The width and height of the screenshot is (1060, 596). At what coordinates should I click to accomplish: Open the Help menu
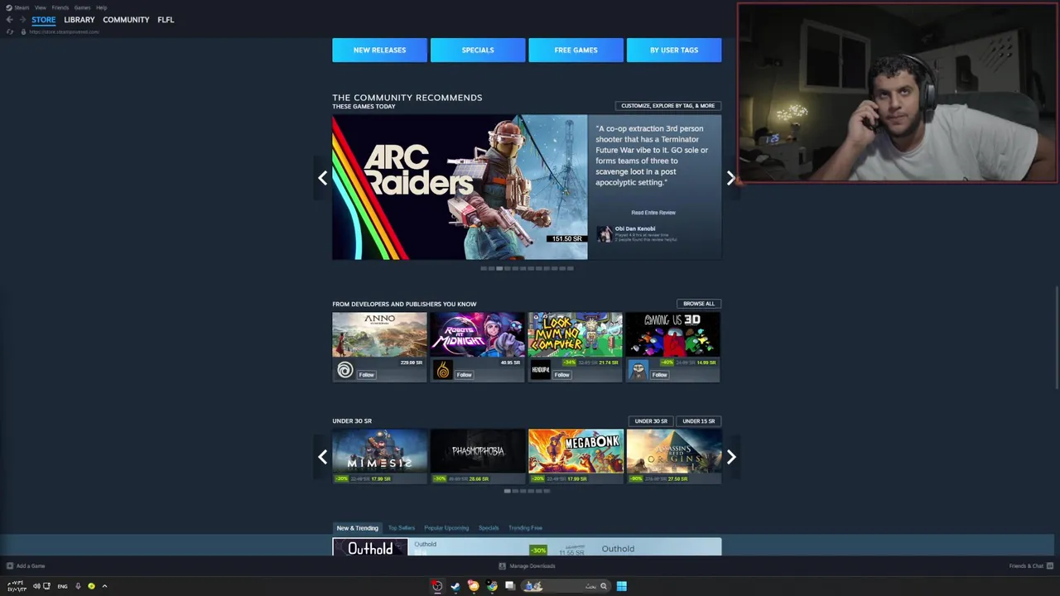[101, 7]
